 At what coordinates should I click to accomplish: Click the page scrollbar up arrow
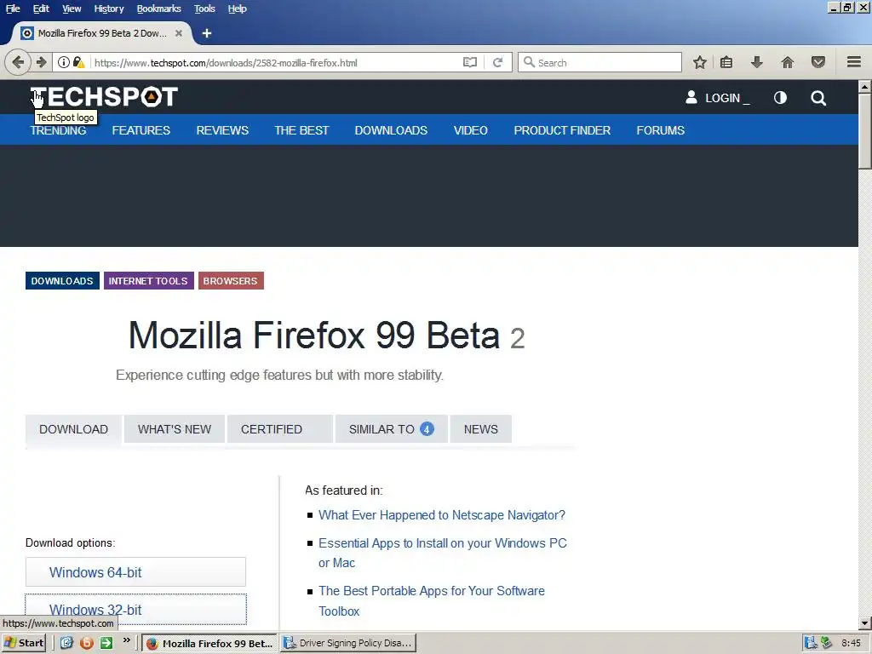[x=865, y=86]
